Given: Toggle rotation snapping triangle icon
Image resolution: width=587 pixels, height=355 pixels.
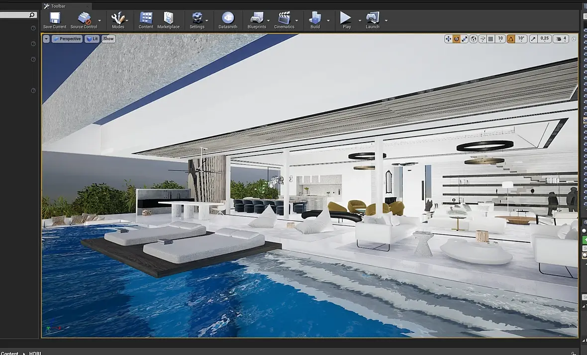Looking at the screenshot, I should [510, 39].
